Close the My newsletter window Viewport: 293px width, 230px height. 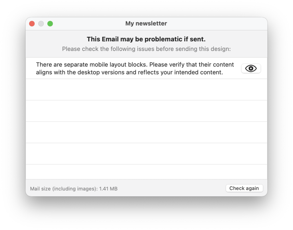point(32,24)
